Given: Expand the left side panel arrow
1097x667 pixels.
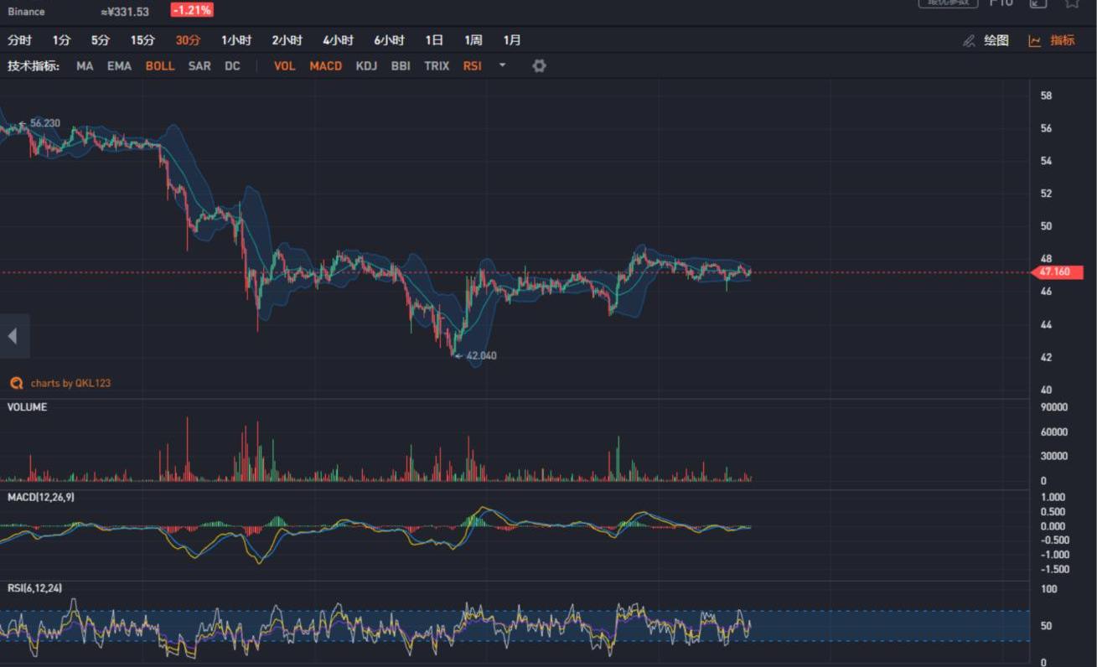Looking at the screenshot, I should (x=13, y=336).
